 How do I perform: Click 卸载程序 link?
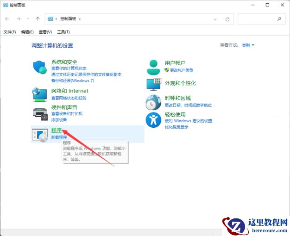(59, 137)
